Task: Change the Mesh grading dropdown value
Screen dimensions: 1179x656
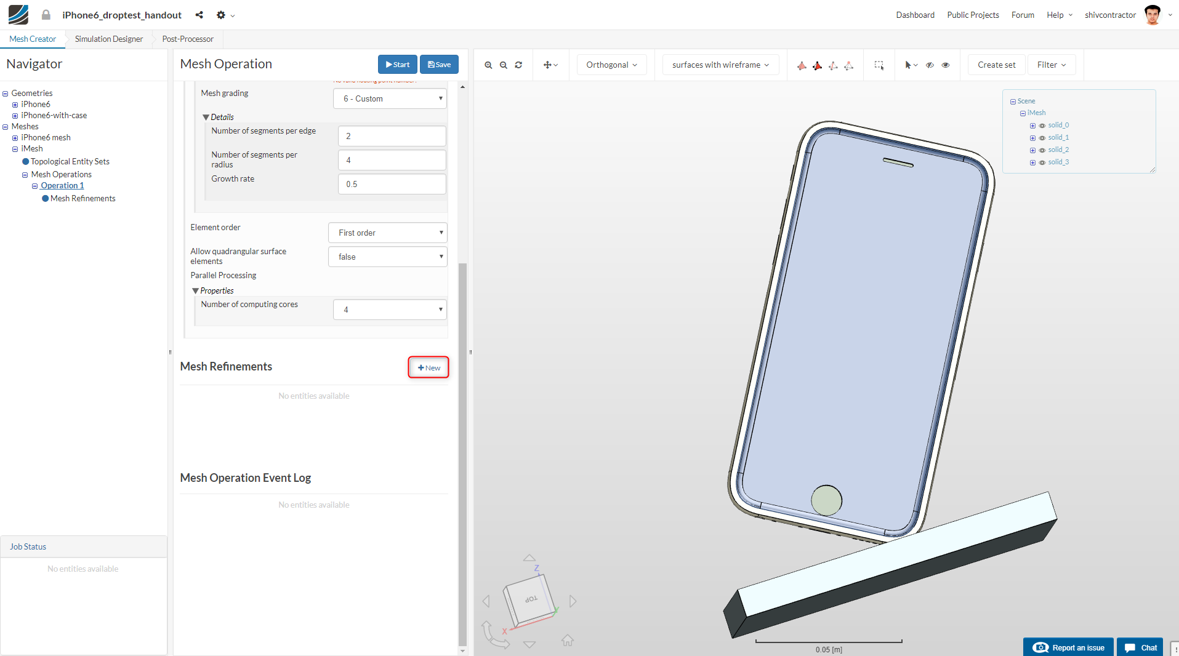Action: click(x=390, y=98)
